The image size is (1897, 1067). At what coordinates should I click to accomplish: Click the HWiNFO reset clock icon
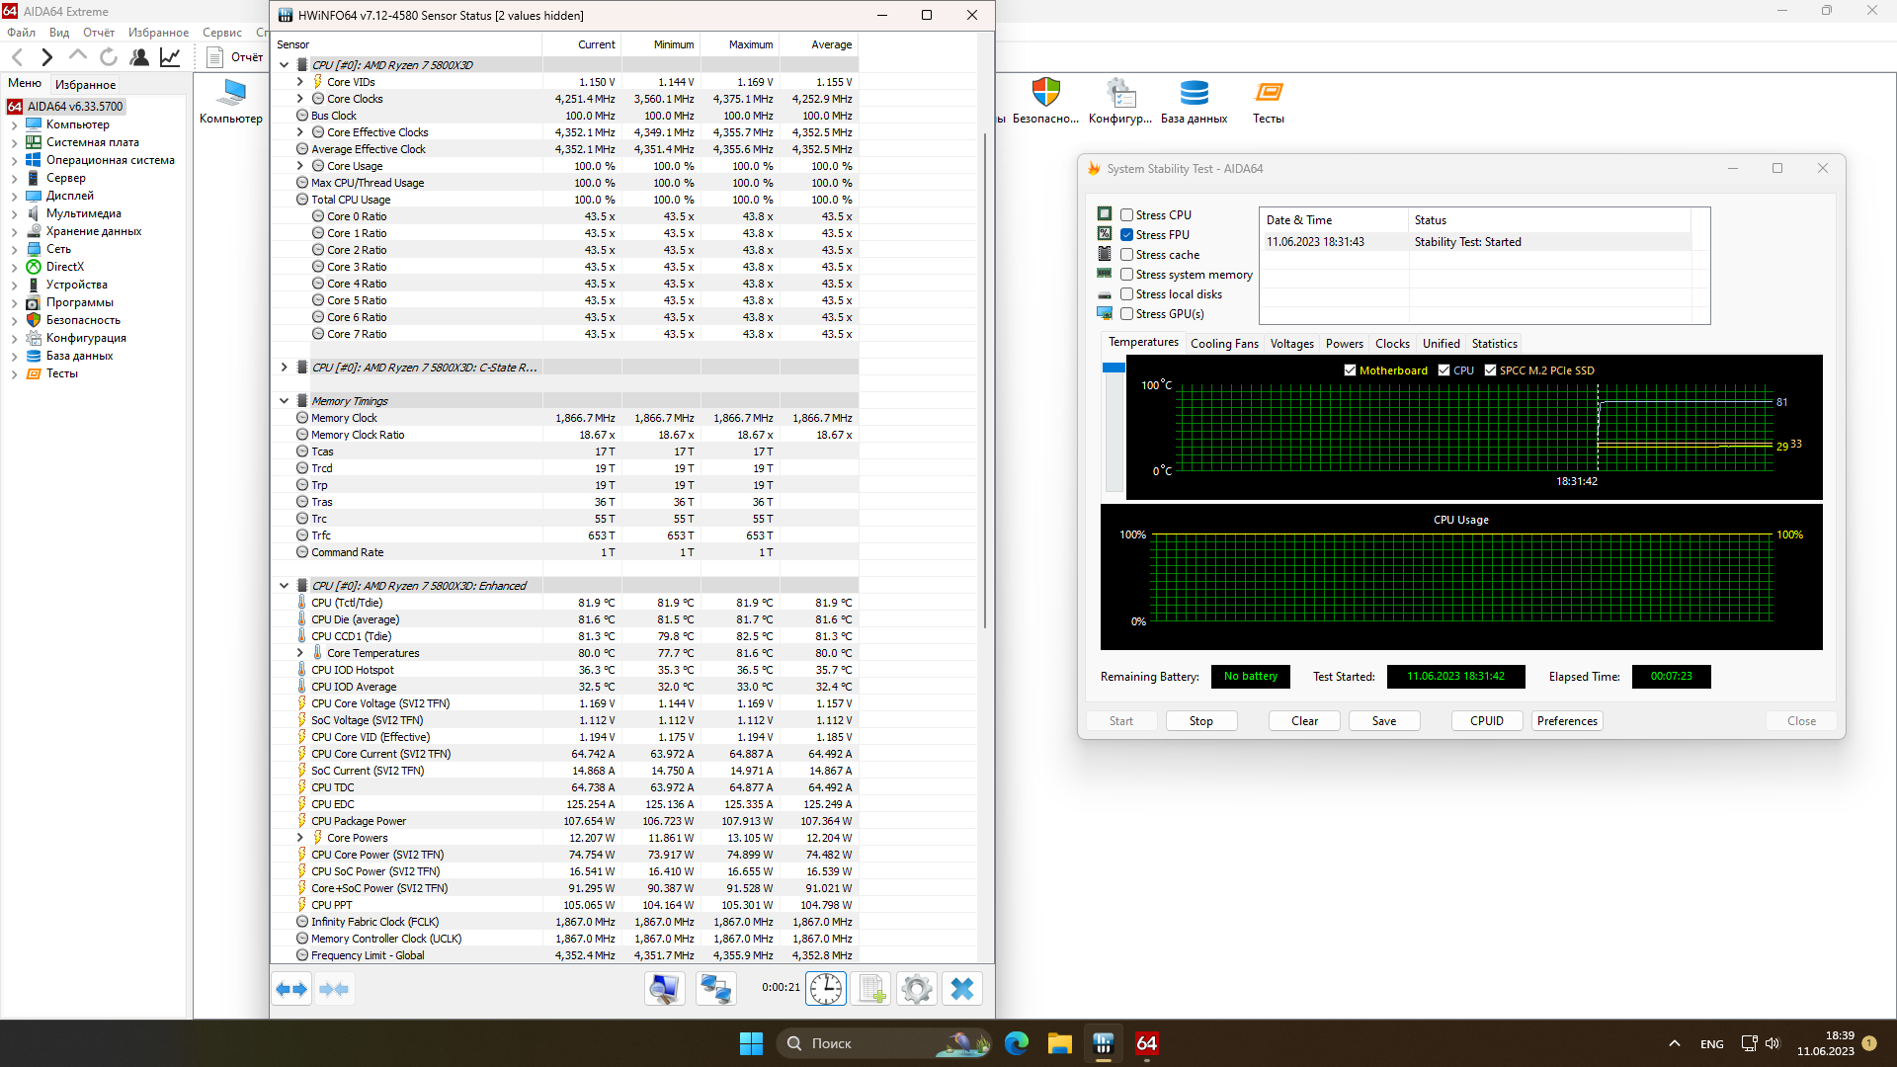pyautogui.click(x=825, y=988)
